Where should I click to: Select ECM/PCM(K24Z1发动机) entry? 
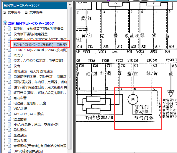tap(40, 45)
